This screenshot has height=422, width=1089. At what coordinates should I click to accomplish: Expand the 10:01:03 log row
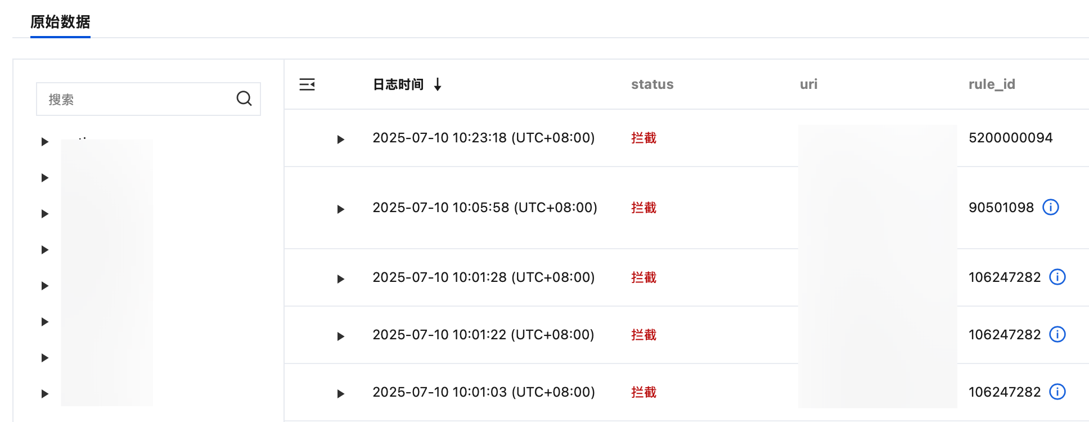[340, 393]
